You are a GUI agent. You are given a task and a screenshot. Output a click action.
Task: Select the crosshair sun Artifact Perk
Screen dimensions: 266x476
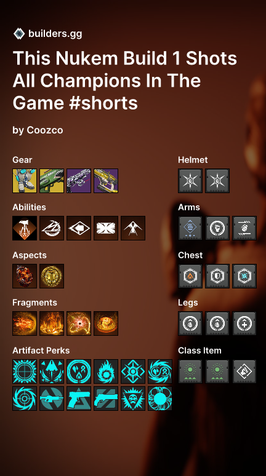coord(25,371)
